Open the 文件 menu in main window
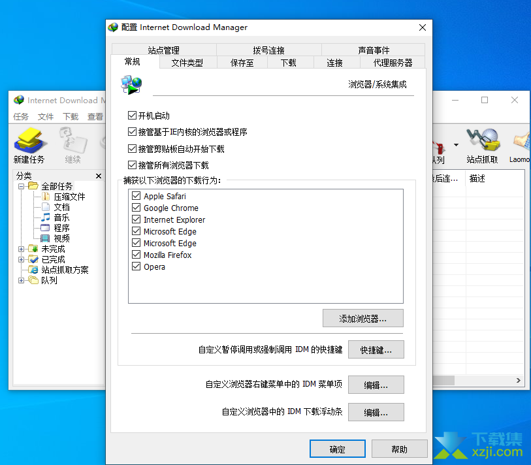This screenshot has width=531, height=465. pos(45,117)
